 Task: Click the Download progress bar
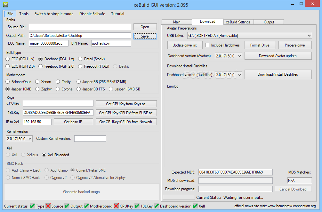[x=236, y=189]
